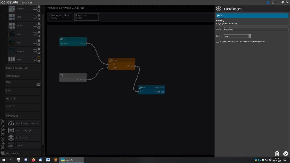This screenshot has height=163, width=290.
Task: Click the orange X=A/B math node
Action: click(121, 60)
